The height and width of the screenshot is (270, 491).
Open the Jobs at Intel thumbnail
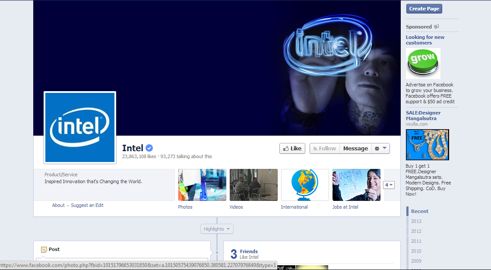356,185
